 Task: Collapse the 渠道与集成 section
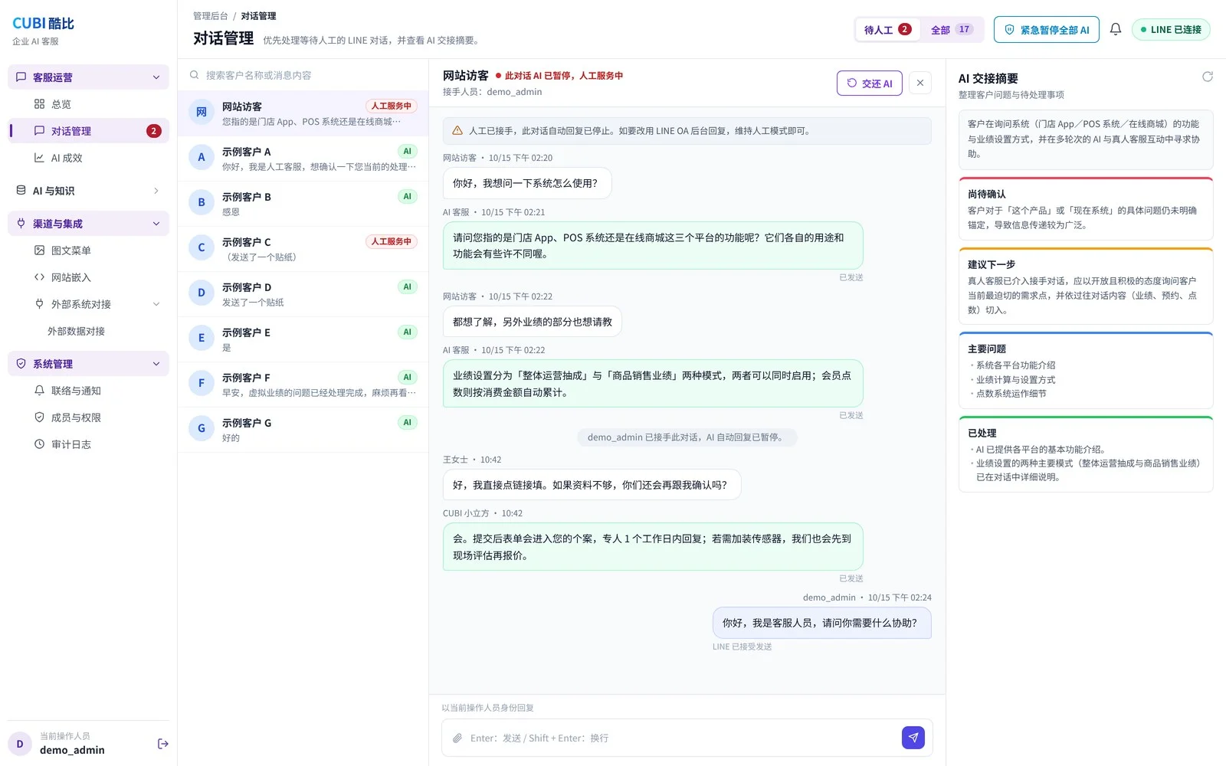pyautogui.click(x=88, y=224)
